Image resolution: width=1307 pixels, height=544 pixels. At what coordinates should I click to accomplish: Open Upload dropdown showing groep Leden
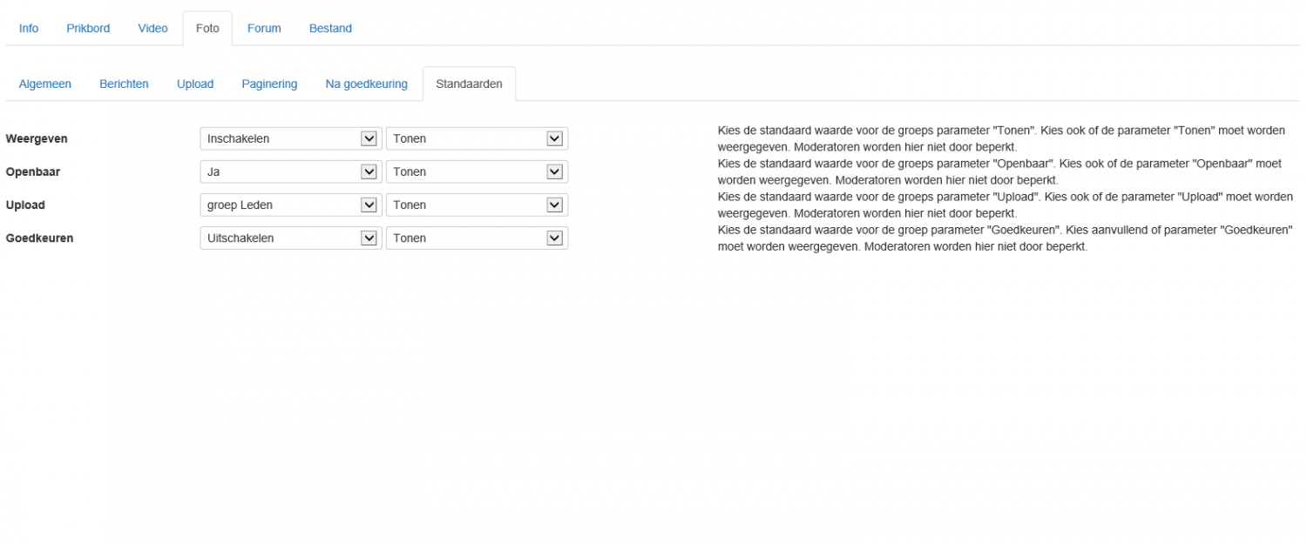(291, 205)
